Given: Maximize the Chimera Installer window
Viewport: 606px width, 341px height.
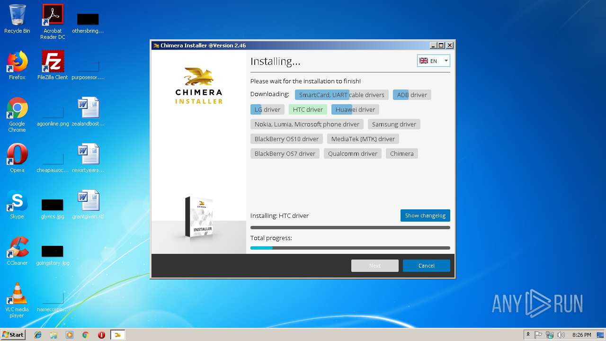Looking at the screenshot, I should click(x=441, y=45).
